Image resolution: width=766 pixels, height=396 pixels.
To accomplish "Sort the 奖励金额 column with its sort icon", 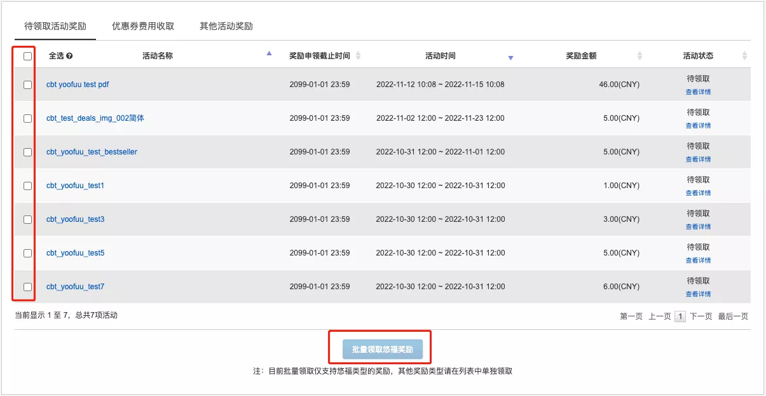I will click(639, 55).
